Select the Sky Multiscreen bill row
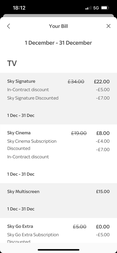Viewport: 117px width, 253px height. pos(58,201)
